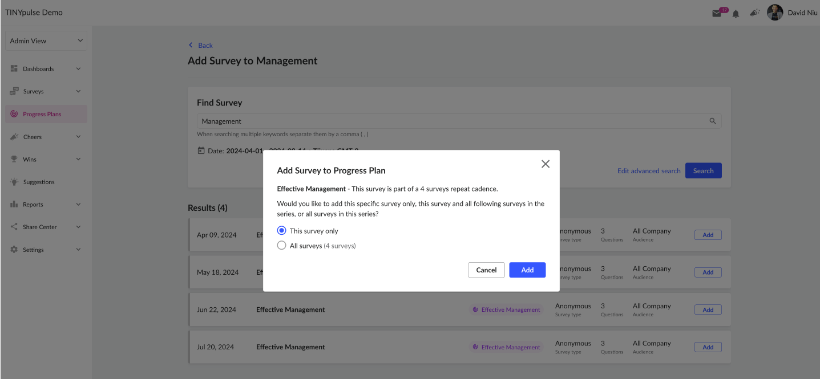Click the Jul 20 Effective Management tag
The image size is (820, 379).
pyautogui.click(x=506, y=347)
